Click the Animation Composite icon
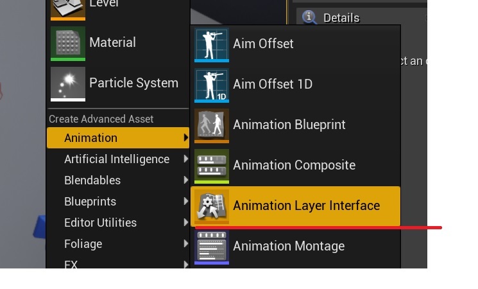Image resolution: width=478 pixels, height=289 pixels. 212,166
